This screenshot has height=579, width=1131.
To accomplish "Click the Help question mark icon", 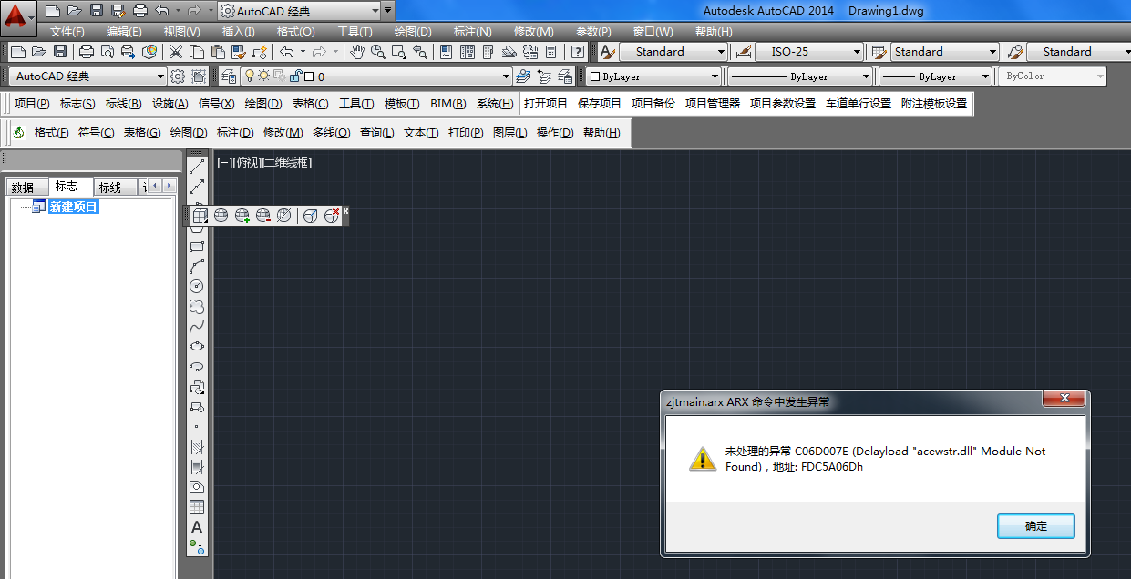I will 578,52.
